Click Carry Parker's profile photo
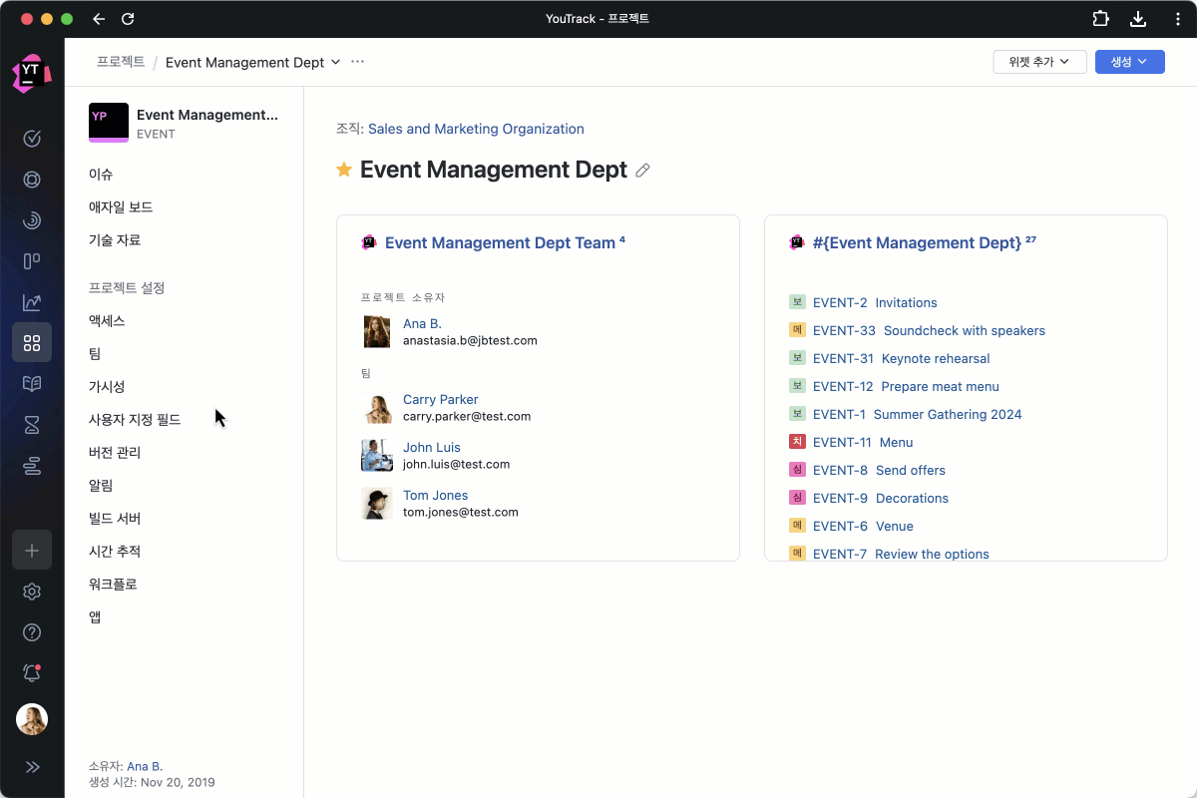 tap(377, 408)
